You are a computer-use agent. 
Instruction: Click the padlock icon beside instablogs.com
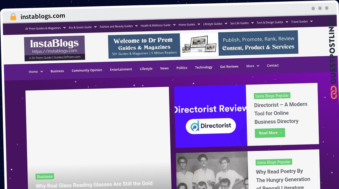pyautogui.click(x=13, y=17)
